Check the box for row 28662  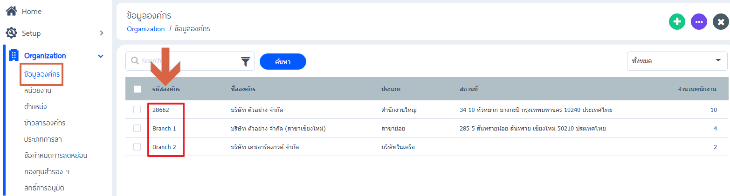137,110
